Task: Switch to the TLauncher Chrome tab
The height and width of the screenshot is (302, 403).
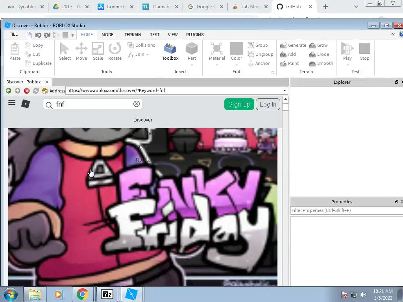Action: 161,7
